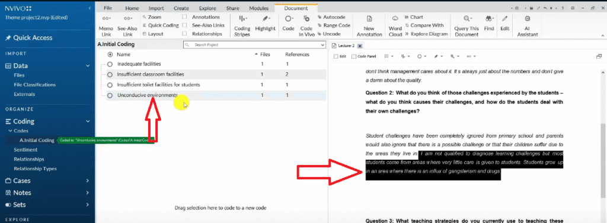
Task: Open Sentiment under Coding
Action: click(25, 150)
